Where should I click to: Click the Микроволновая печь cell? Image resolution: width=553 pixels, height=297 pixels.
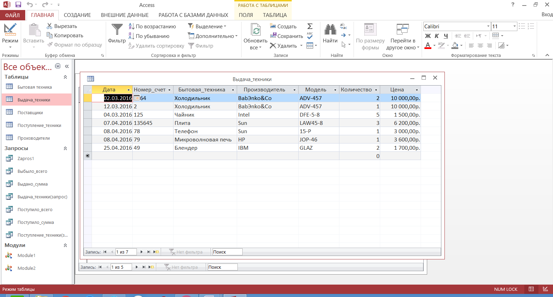pyautogui.click(x=205, y=139)
